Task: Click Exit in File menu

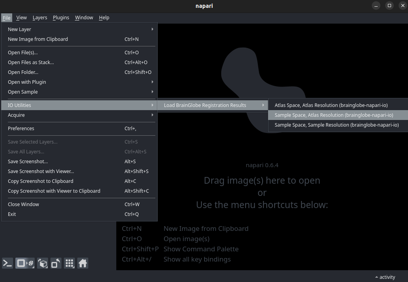Action: (79, 214)
